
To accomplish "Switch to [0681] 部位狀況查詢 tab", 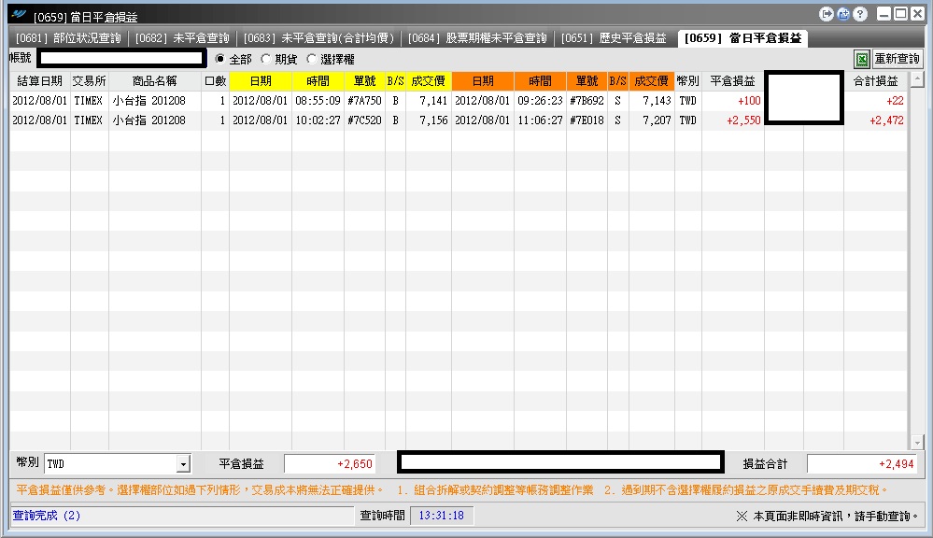I will point(68,38).
